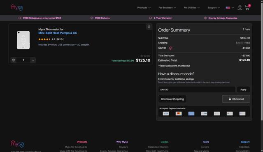
Task: Open the Products menu
Action: pyautogui.click(x=144, y=8)
